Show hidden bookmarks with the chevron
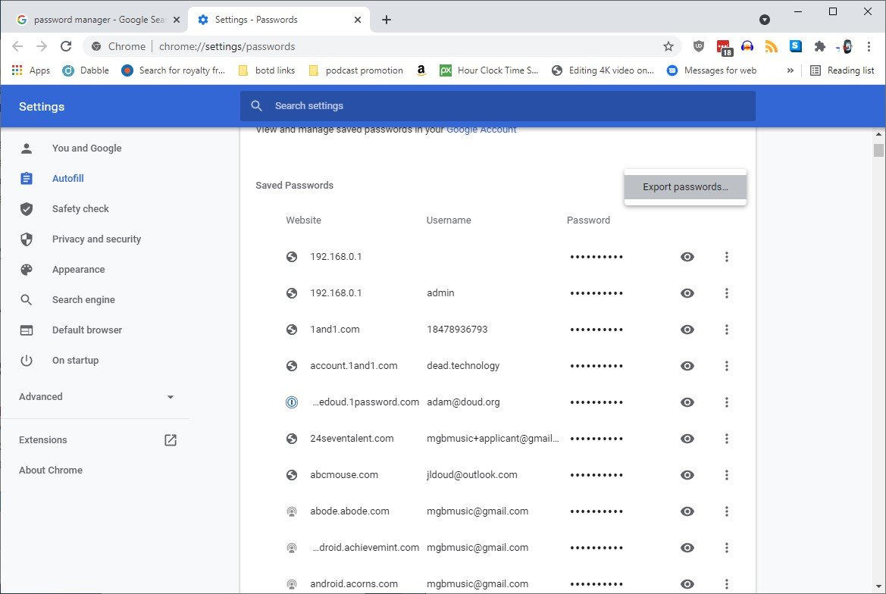This screenshot has width=886, height=594. point(790,70)
